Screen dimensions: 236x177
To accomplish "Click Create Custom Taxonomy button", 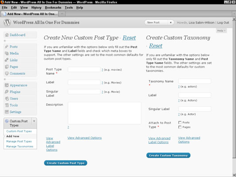I will (x=168, y=155).
